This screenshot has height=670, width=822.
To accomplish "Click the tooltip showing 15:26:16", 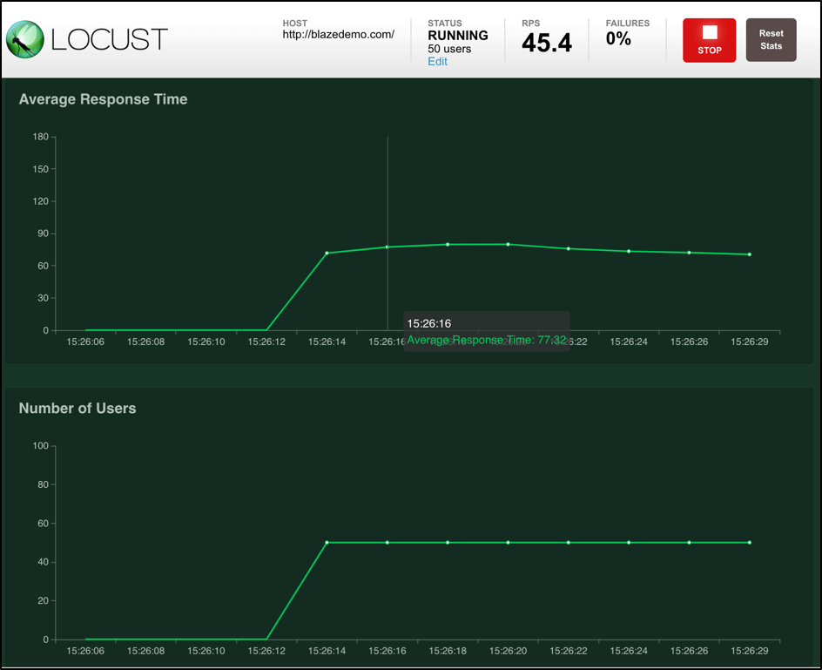I will pos(486,331).
